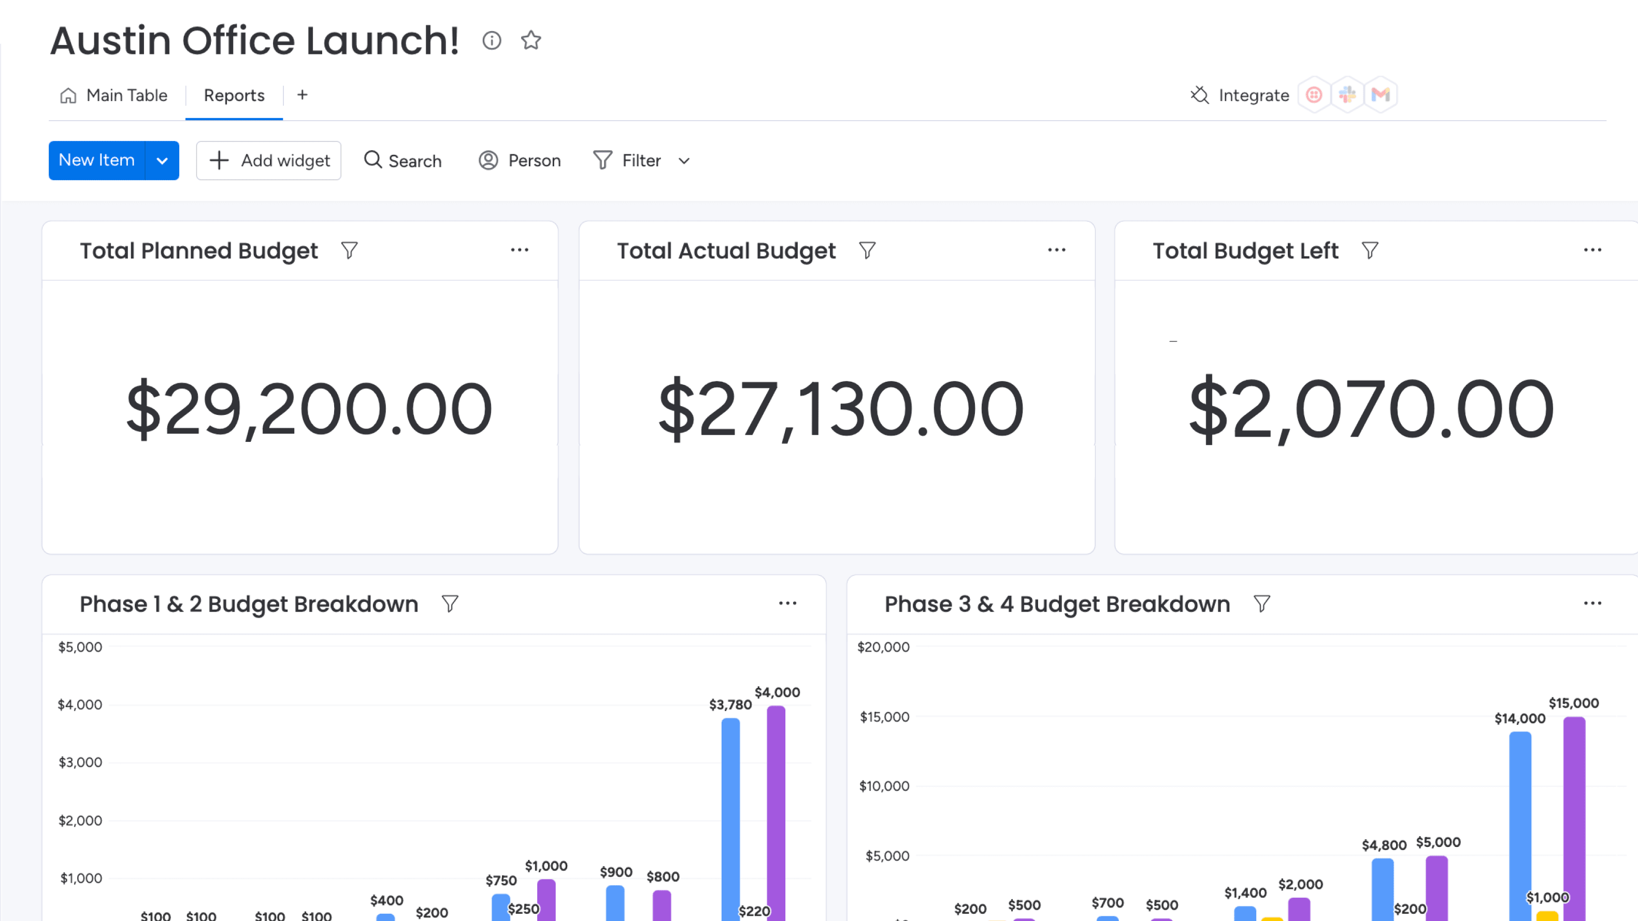1638x921 pixels.
Task: Click the purple $4,000 bar
Action: click(776, 813)
